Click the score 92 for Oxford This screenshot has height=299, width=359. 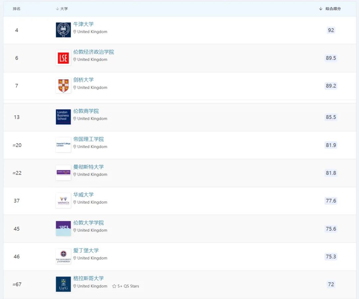[x=331, y=30]
